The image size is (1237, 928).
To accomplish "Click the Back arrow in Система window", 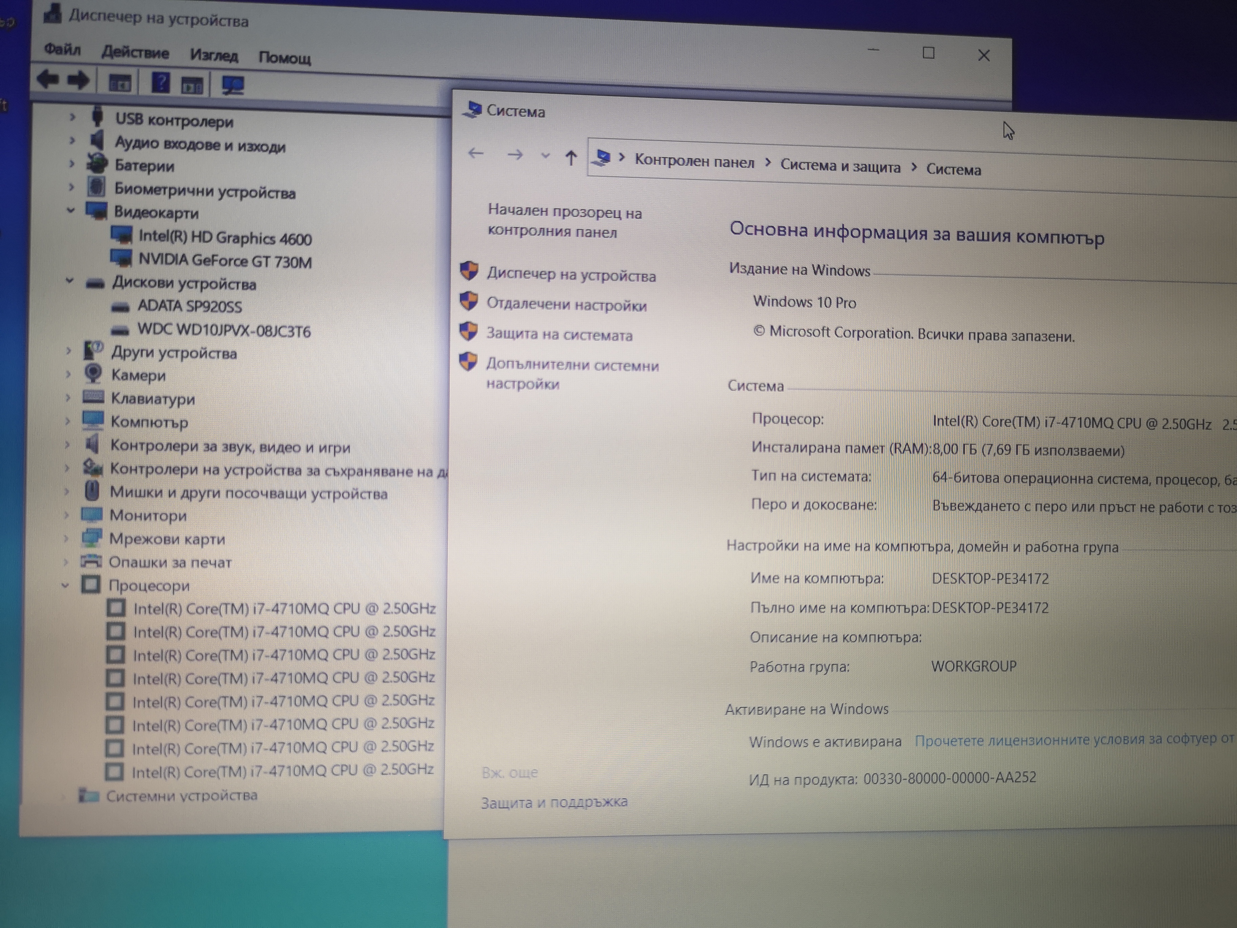I will coord(476,153).
